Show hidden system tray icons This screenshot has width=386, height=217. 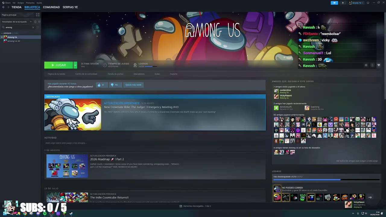click(353, 213)
